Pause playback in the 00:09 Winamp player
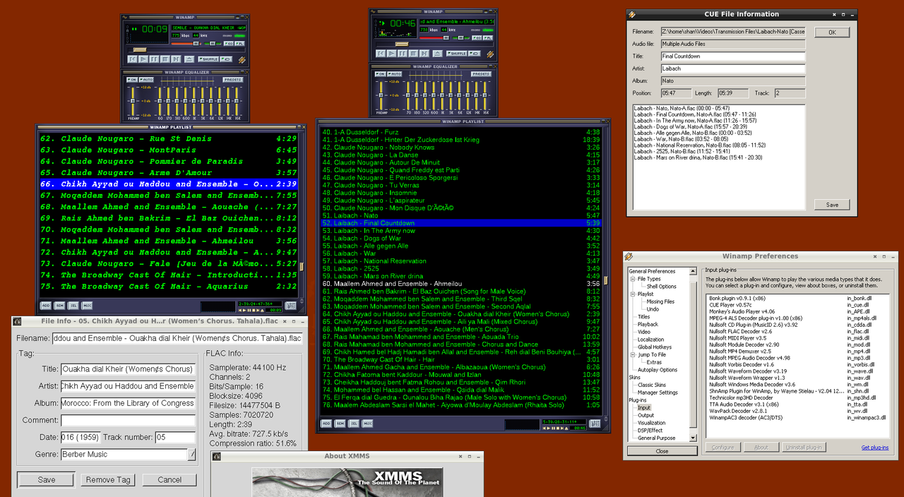 154,59
